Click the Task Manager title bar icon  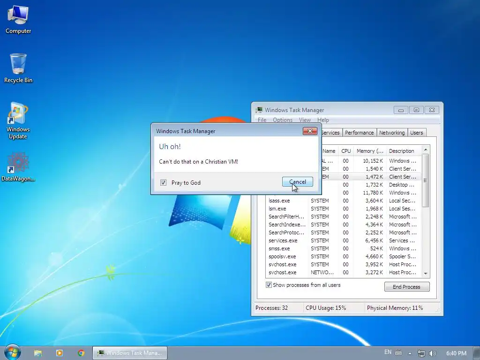pos(259,110)
